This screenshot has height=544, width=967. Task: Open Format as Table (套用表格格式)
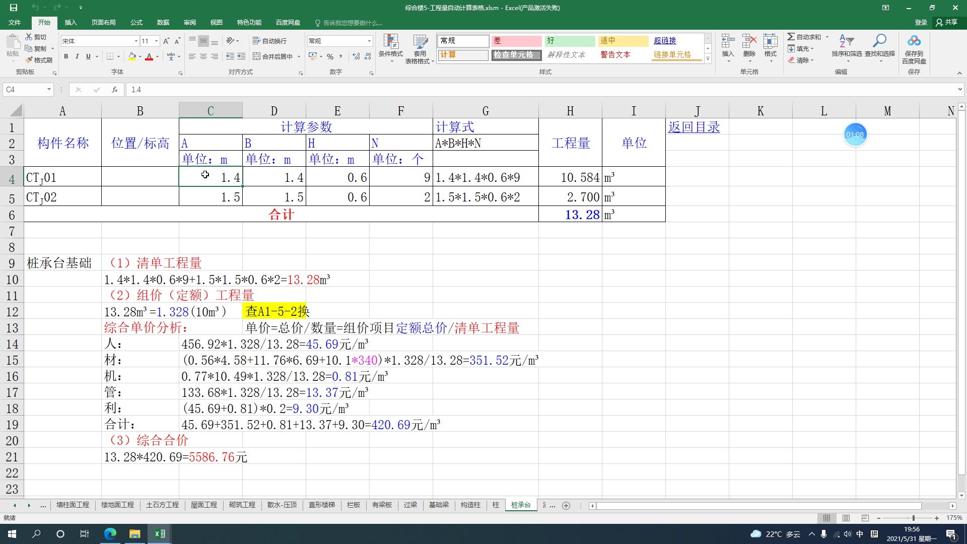[420, 49]
